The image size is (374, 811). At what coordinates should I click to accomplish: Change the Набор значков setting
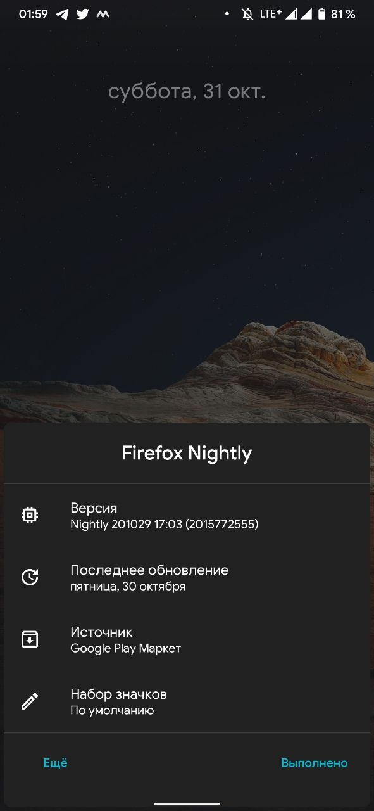tap(187, 701)
